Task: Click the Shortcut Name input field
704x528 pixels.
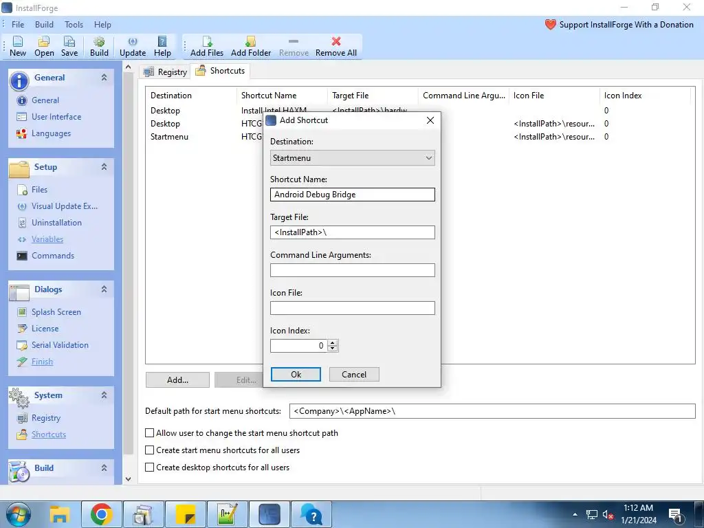Action: coord(353,195)
